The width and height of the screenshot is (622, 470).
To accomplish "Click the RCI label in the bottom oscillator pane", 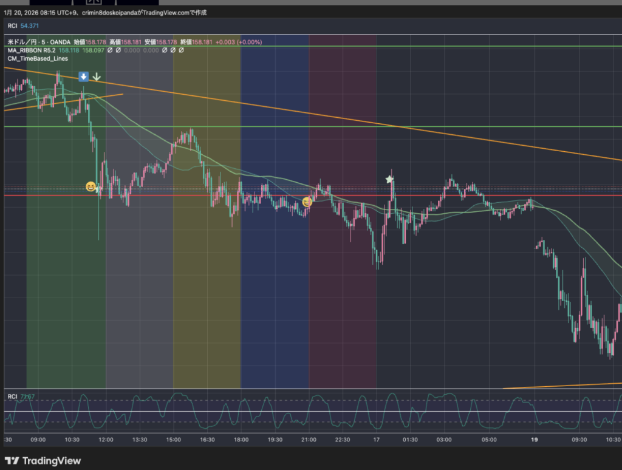I will point(12,397).
